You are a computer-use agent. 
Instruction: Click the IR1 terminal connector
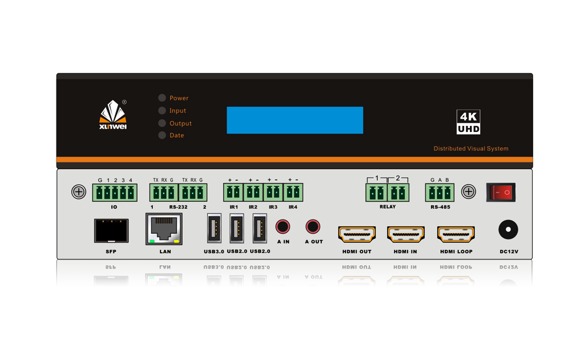[233, 192]
